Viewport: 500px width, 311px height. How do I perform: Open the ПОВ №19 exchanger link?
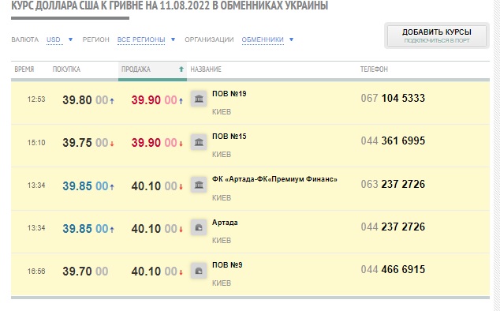229,94
